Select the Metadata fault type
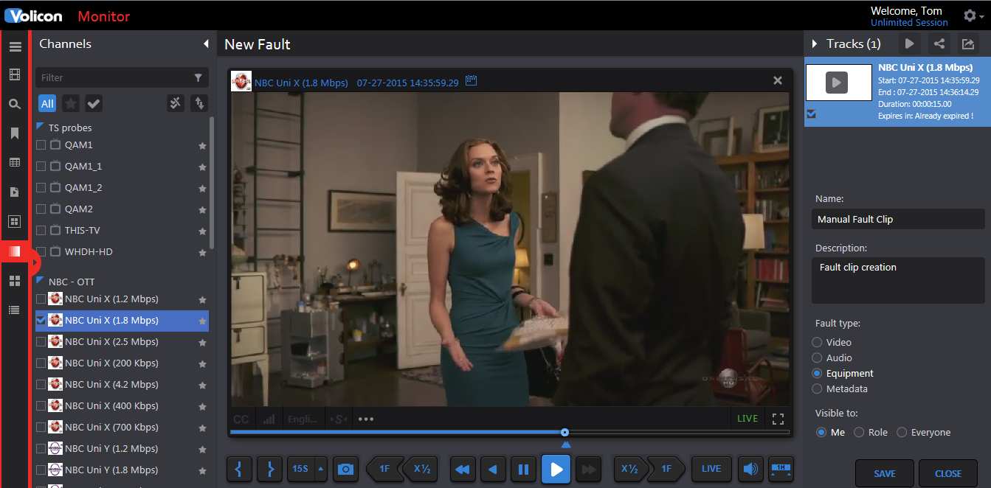Image resolution: width=991 pixels, height=488 pixels. pyautogui.click(x=817, y=388)
